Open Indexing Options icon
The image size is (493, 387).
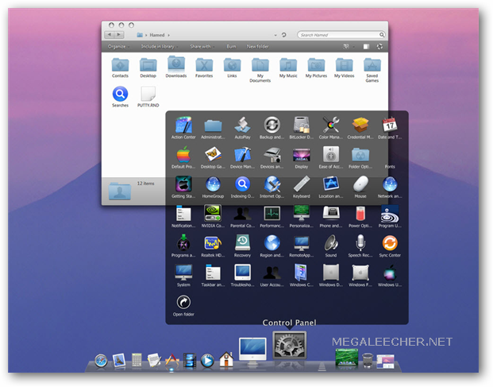(x=242, y=184)
